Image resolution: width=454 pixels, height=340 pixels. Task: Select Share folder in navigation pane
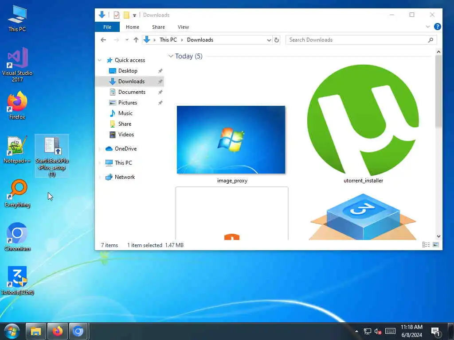click(125, 124)
